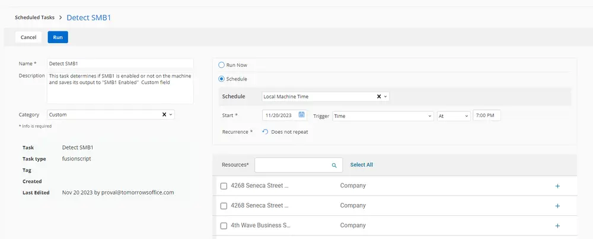Click the 4th Wave Business S... resource name
The width and height of the screenshot is (593, 239).
click(x=260, y=225)
